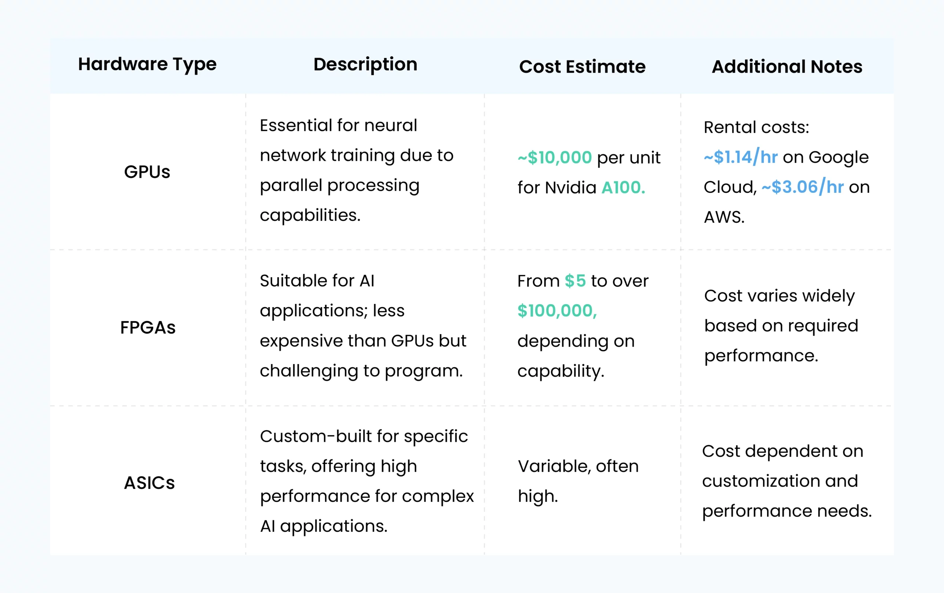944x593 pixels.
Task: Click the green A100 text
Action: pyautogui.click(x=623, y=187)
